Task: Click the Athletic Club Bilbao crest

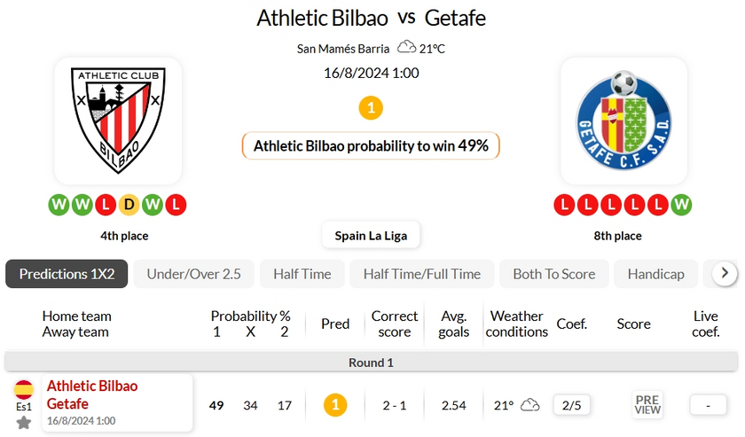Action: pos(118,121)
